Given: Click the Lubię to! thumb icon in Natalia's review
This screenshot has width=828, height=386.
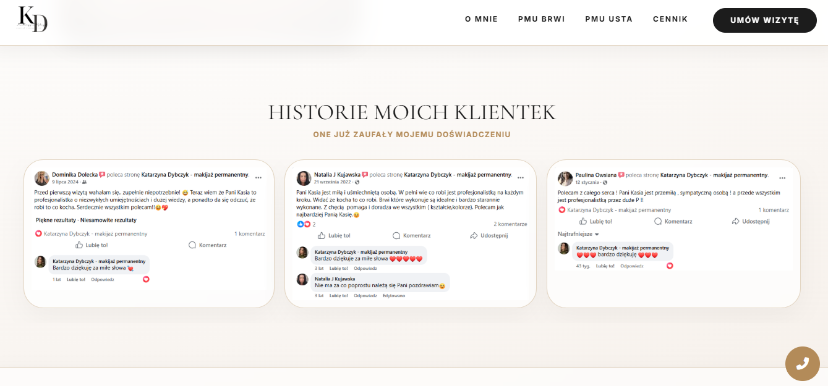Looking at the screenshot, I should point(322,235).
